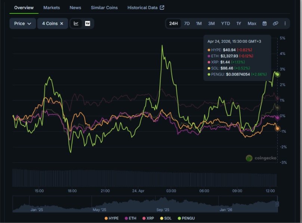Toggle XRP series in chart legend
This screenshot has width=302, height=223.
pyautogui.click(x=148, y=218)
